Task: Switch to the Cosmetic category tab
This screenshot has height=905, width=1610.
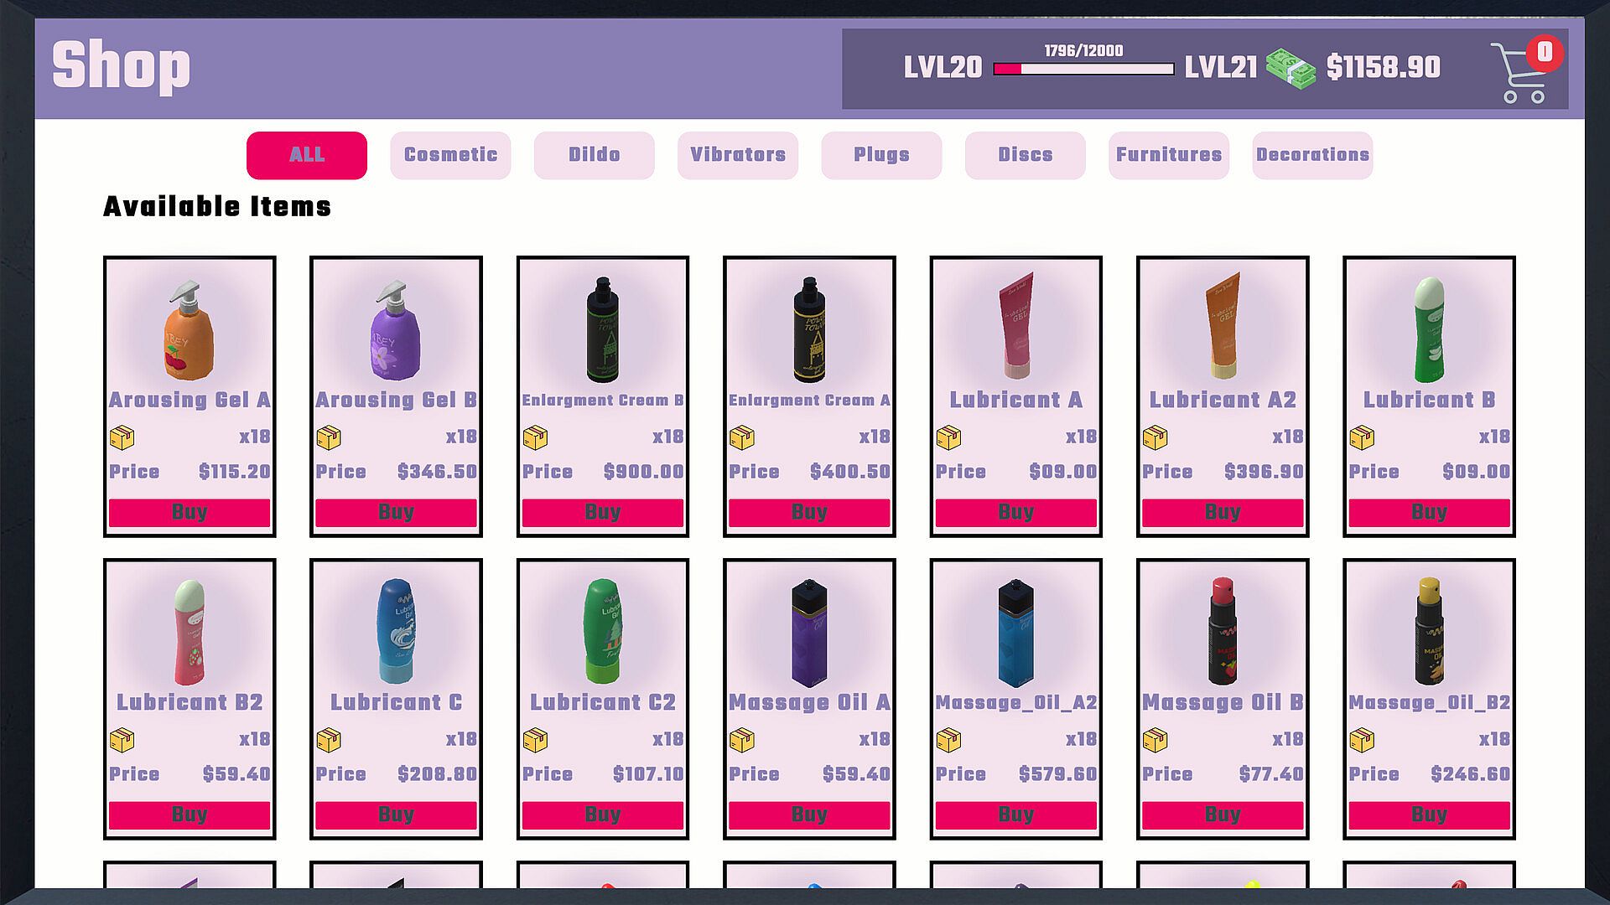Action: [x=450, y=155]
